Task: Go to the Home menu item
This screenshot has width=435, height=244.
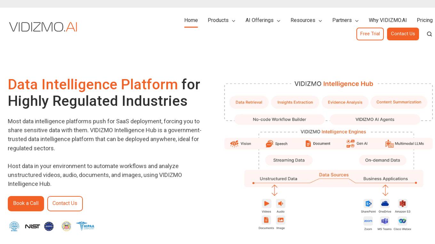Action: tap(191, 20)
